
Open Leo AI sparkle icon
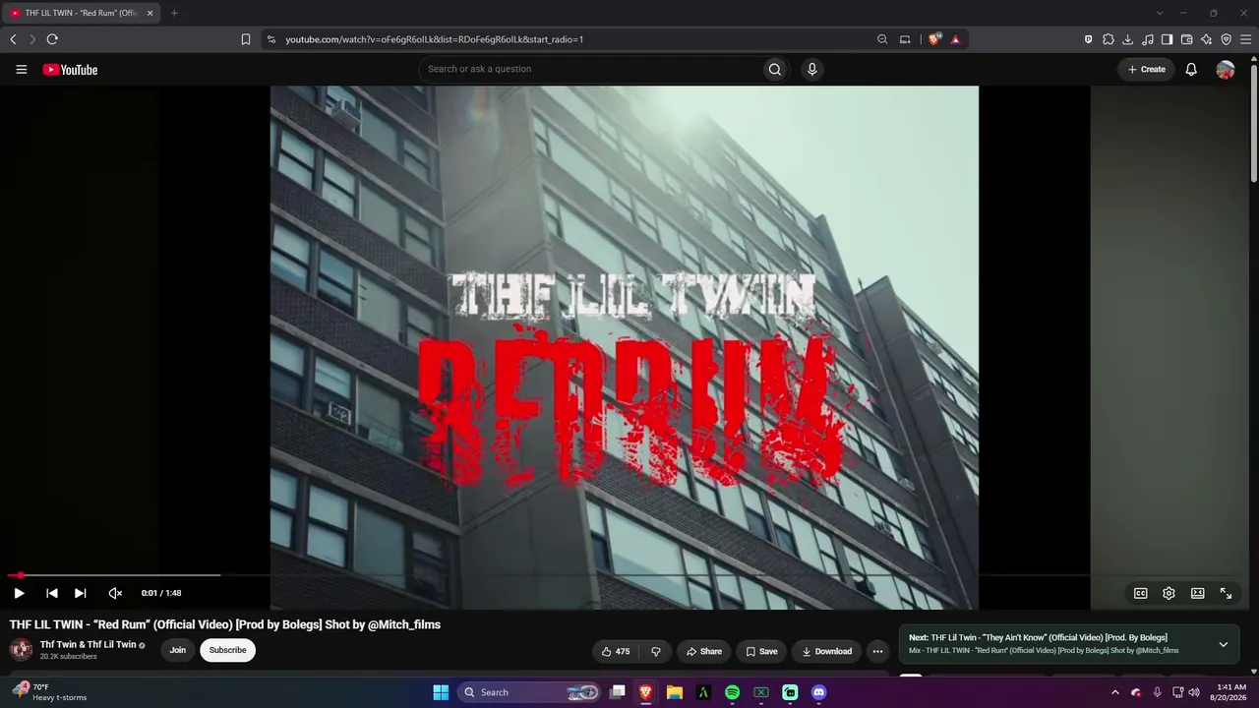click(x=1206, y=39)
